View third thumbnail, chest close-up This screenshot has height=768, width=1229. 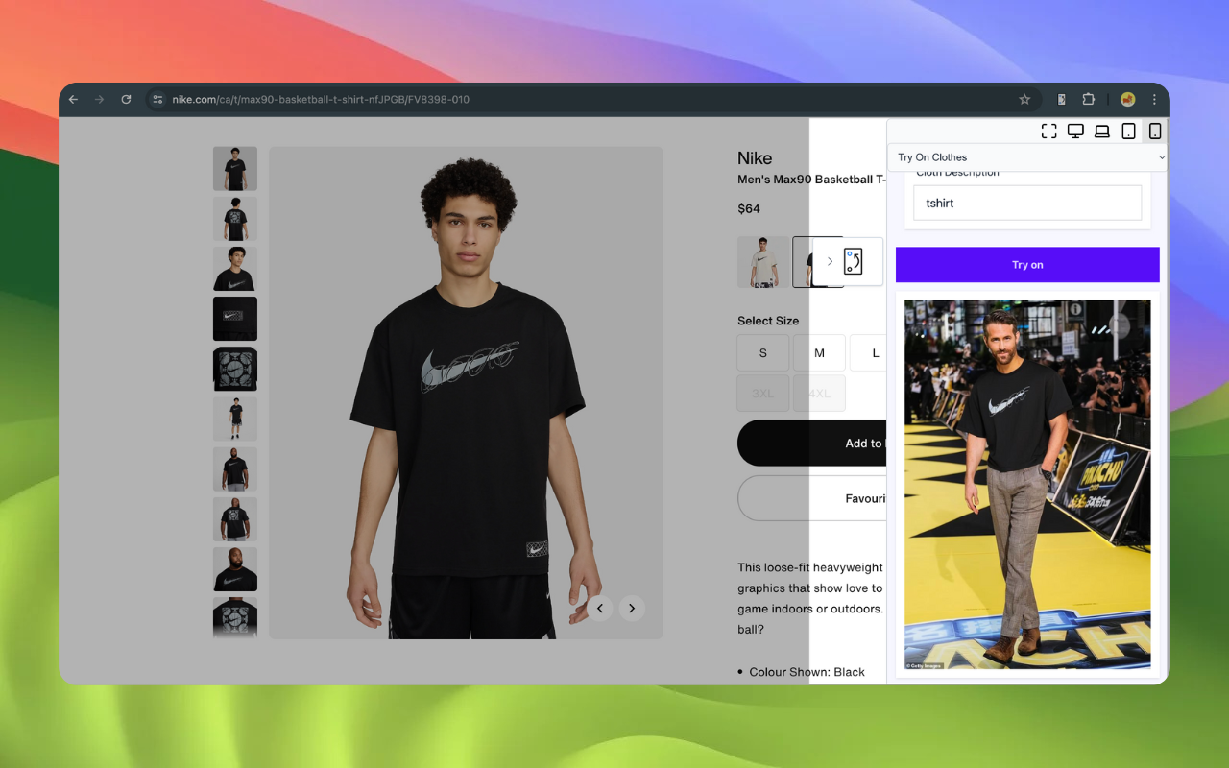point(235,269)
